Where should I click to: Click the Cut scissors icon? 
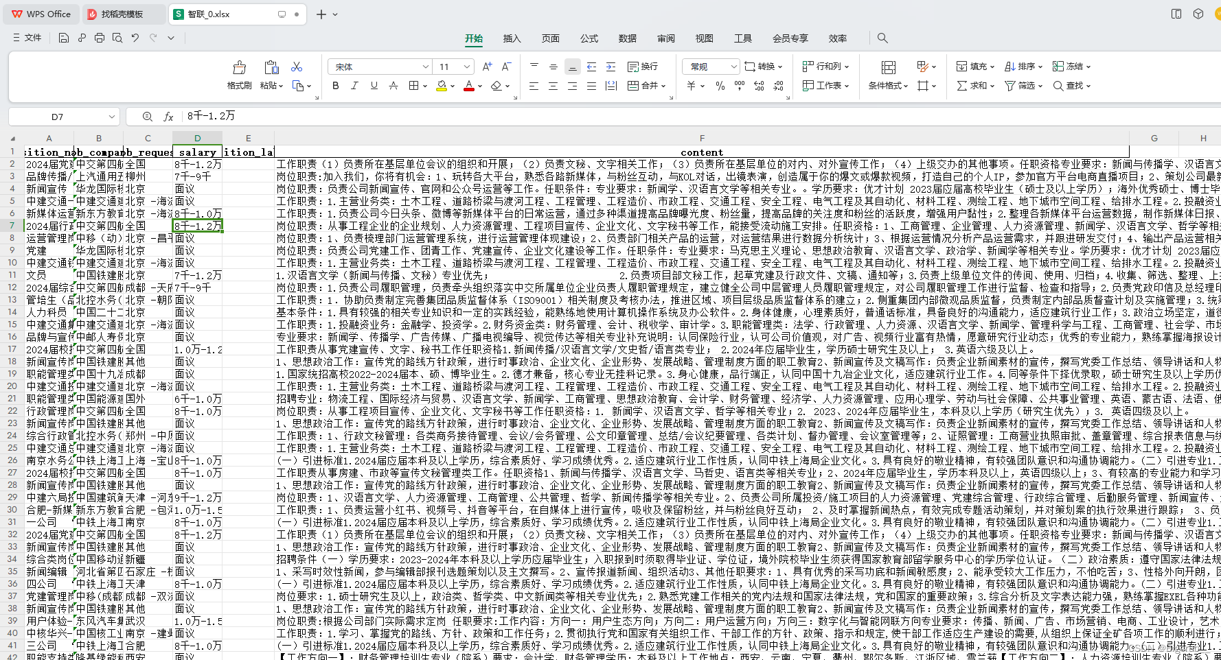297,67
